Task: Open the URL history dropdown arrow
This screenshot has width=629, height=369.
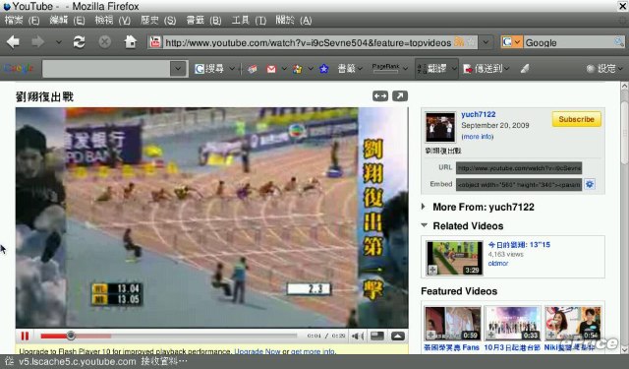Action: pyautogui.click(x=486, y=41)
